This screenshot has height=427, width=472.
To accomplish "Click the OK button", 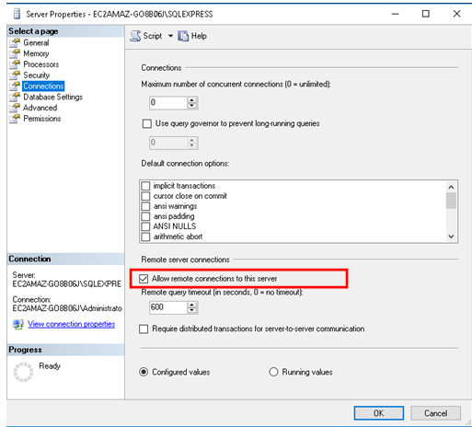I will coord(379,413).
